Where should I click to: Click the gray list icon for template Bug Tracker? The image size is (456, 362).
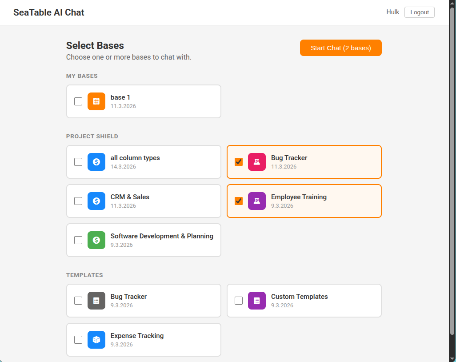click(96, 301)
